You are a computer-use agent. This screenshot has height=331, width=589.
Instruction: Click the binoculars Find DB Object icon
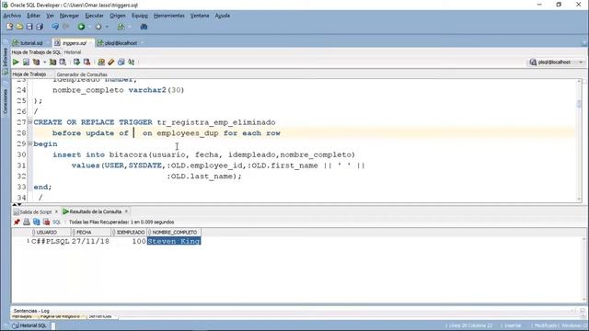pos(144,27)
